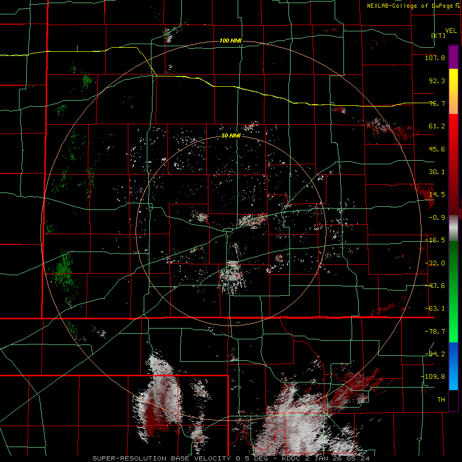
Task: Click the 100 NMI range ring label
Action: coord(230,41)
